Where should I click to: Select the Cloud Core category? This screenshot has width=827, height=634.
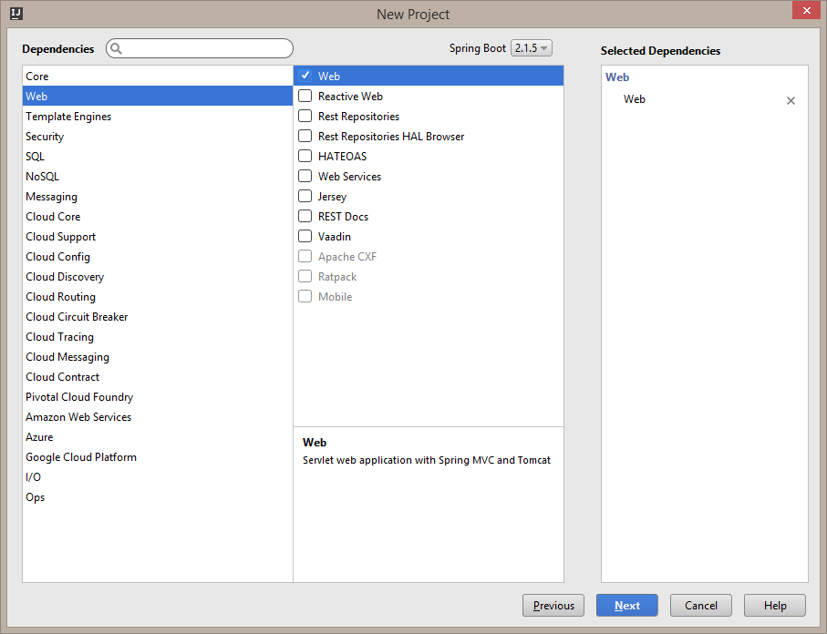coord(158,216)
